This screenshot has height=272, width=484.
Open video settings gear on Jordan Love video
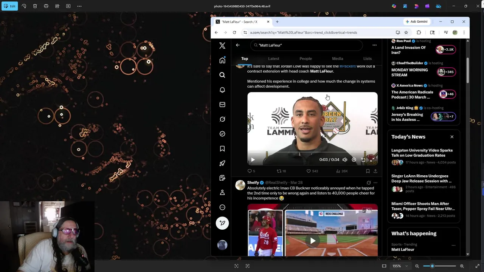pyautogui.click(x=354, y=160)
